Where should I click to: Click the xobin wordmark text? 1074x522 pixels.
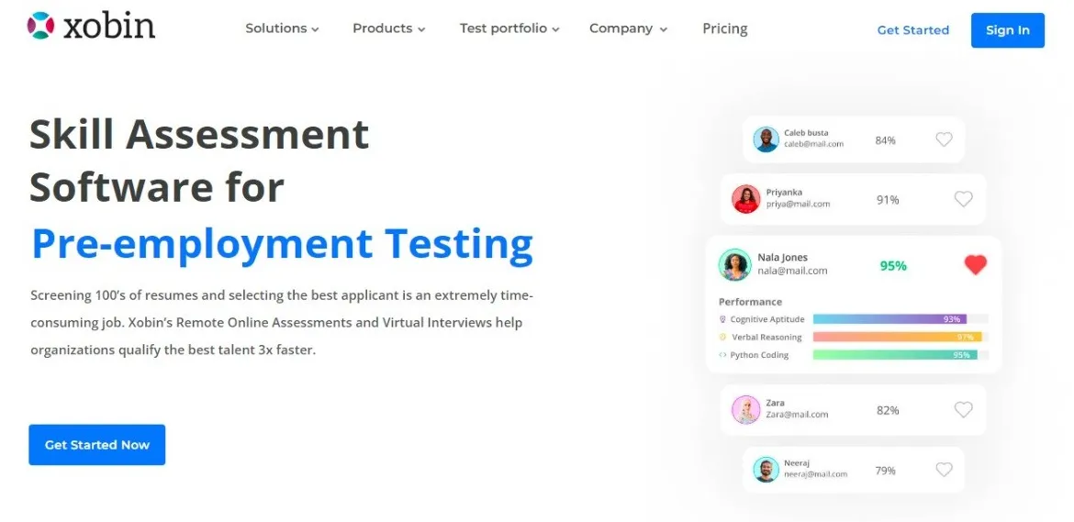[x=109, y=26]
